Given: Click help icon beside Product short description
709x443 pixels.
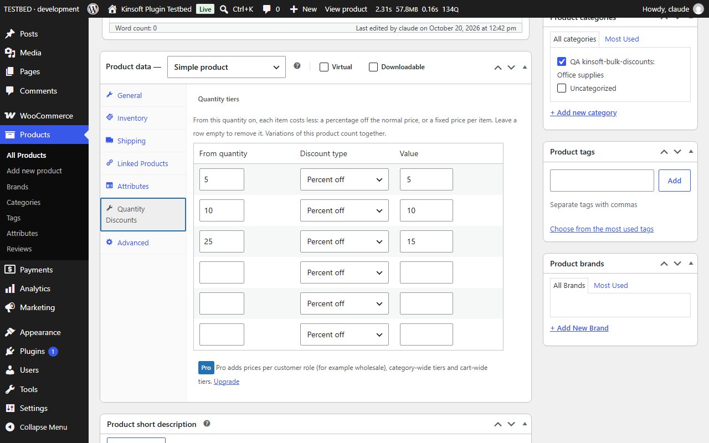Looking at the screenshot, I should pyautogui.click(x=207, y=424).
